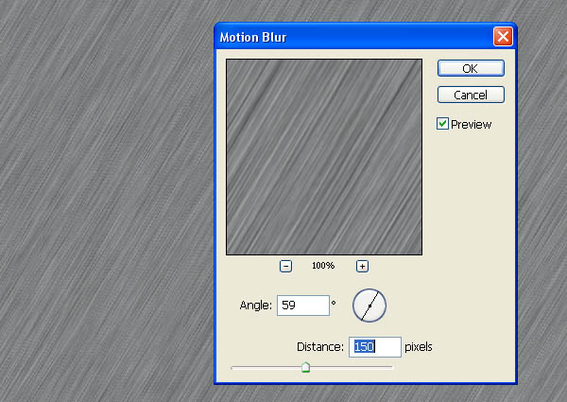Click into the Distance input field
Image resolution: width=567 pixels, height=402 pixels.
(x=375, y=347)
